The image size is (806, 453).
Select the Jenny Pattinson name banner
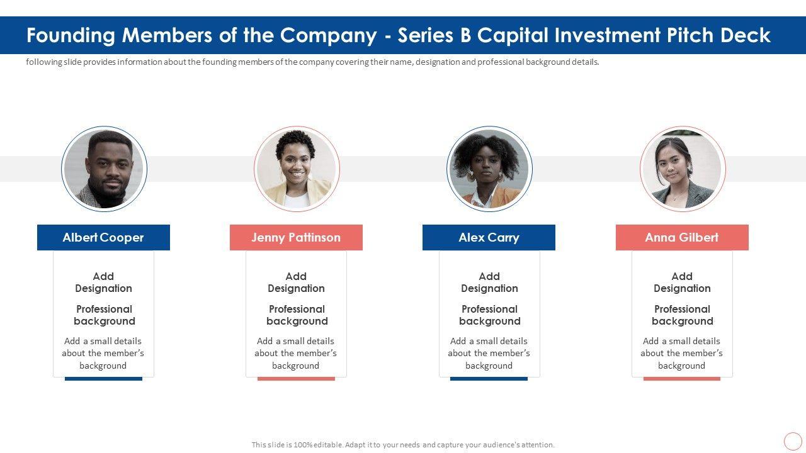point(296,237)
